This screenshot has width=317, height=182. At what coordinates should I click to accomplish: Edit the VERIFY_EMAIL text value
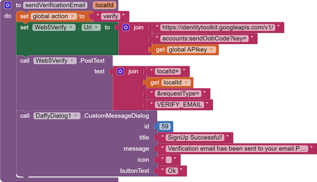point(179,105)
